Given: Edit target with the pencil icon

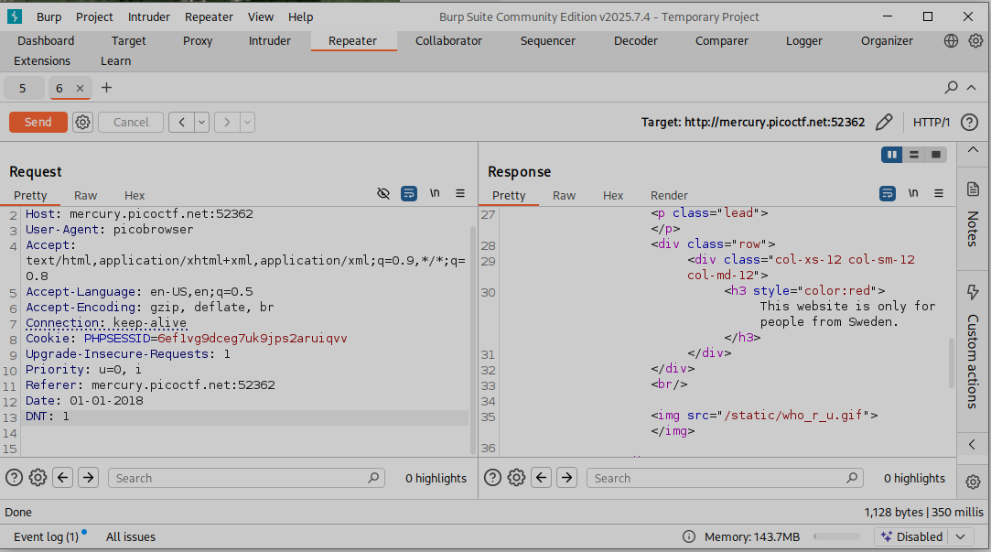Looking at the screenshot, I should (883, 122).
